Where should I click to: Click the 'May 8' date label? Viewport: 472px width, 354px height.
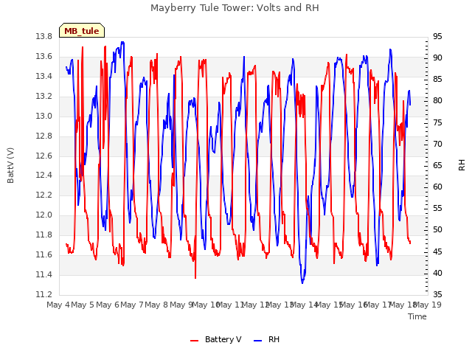click(x=156, y=305)
